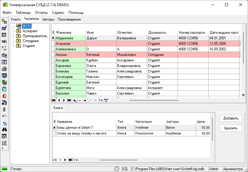Screen dimensions: 248x172
Task: Go to last record in books subgrid
Action: [x=70, y=160]
